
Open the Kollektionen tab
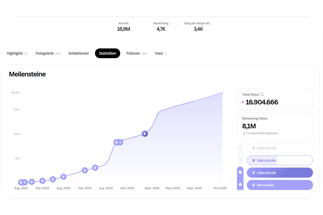79,54
